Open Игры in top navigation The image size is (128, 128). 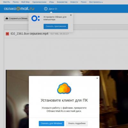52,2
